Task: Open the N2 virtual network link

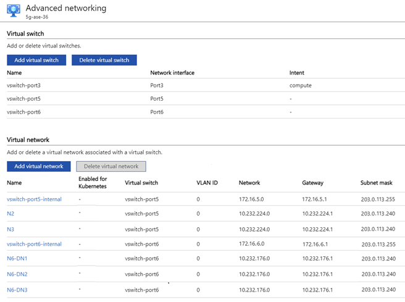Action: [x=10, y=214]
